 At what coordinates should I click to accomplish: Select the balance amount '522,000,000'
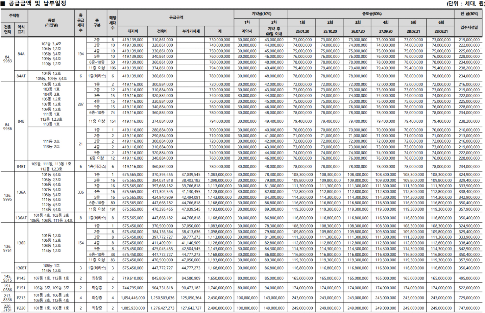(x=469, y=288)
